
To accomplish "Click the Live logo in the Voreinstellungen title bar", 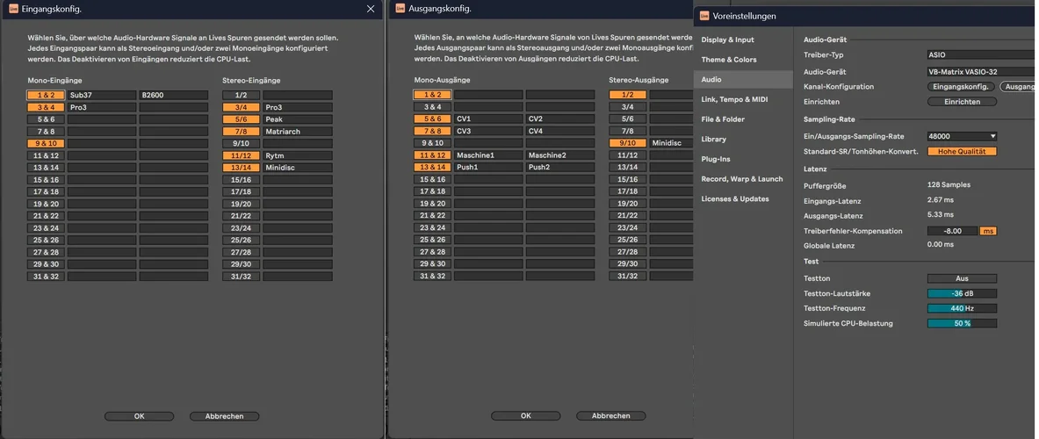I will tap(703, 16).
